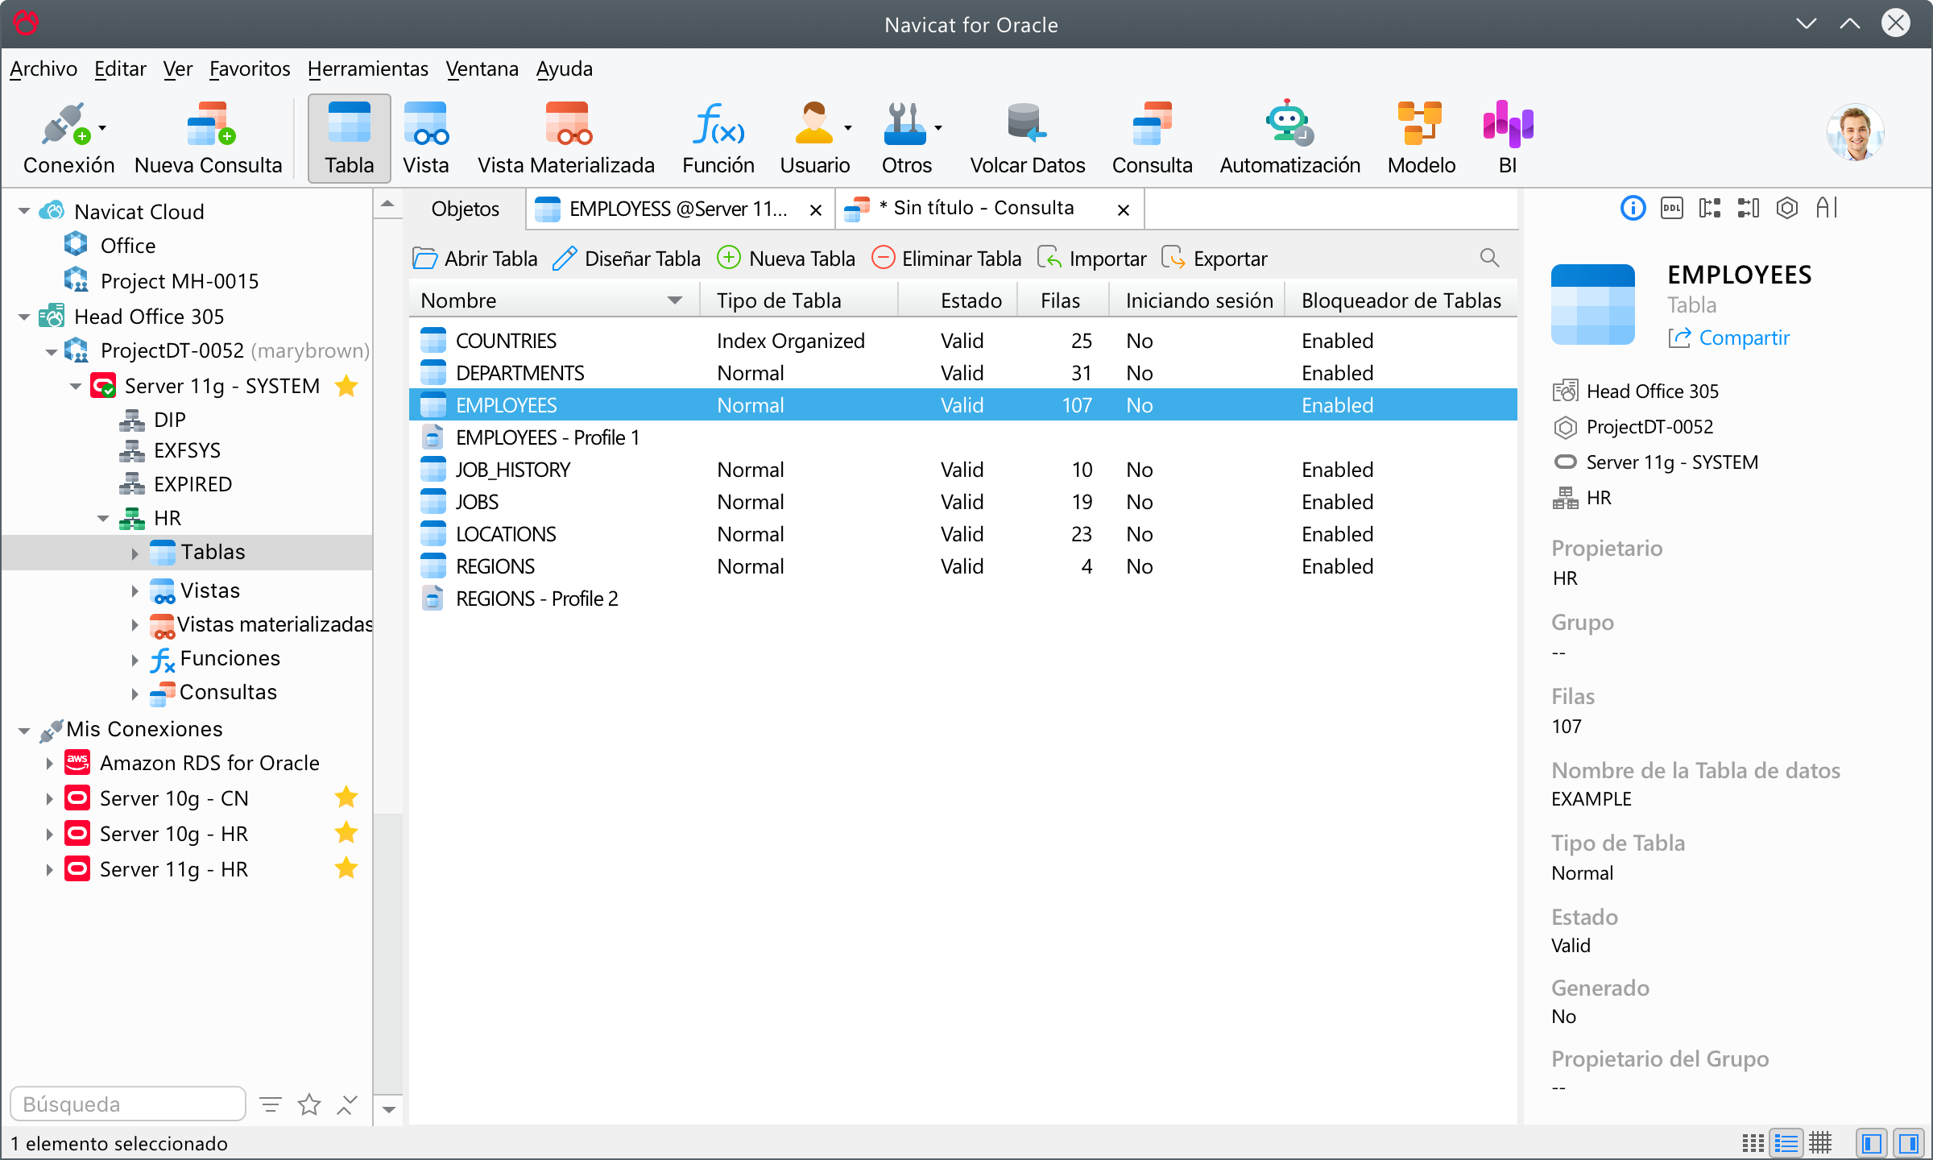Click the AI assistant pane icon
Screen dimensions: 1933x1160
tap(1826, 209)
